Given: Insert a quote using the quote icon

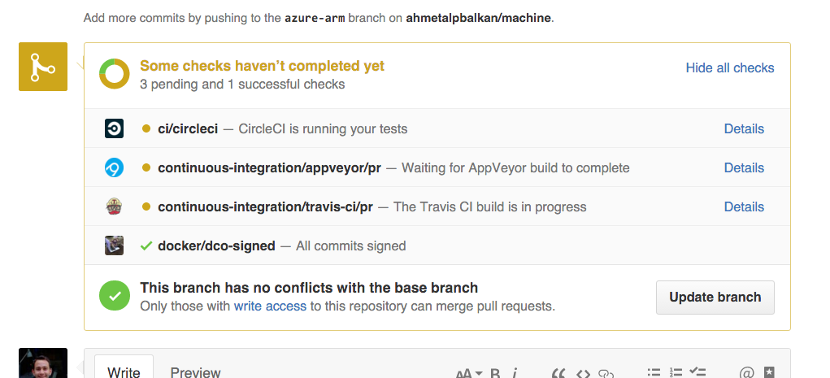Looking at the screenshot, I should click(x=558, y=374).
